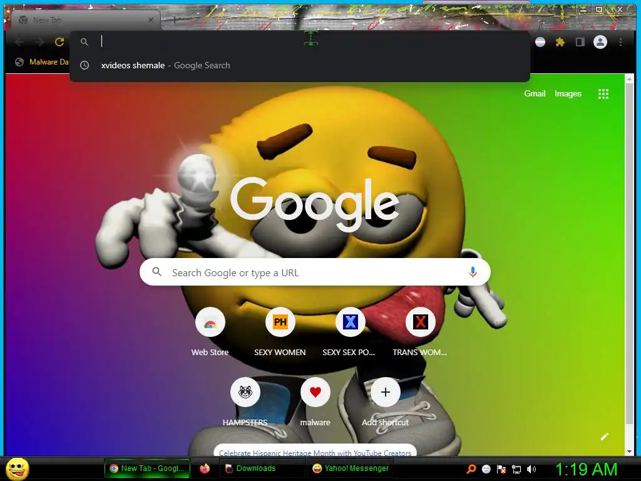Open the profile avatar menu
The image size is (641, 481).
600,42
